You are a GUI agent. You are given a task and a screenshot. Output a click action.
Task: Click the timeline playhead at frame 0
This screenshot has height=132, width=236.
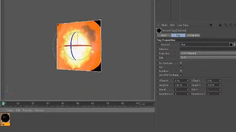(x=3, y=103)
